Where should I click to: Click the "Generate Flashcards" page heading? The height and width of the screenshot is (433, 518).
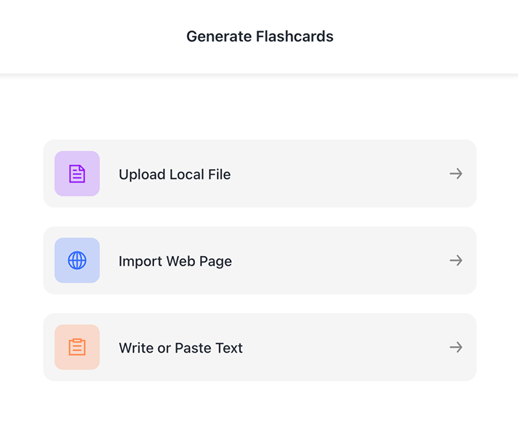260,36
